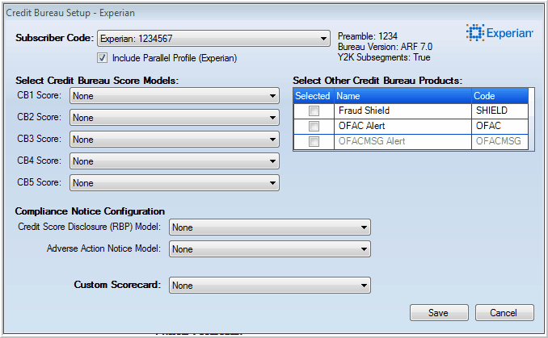Screen dimensions: 548x338
Task: Expand the CB4 Score dropdown
Action: point(175,161)
